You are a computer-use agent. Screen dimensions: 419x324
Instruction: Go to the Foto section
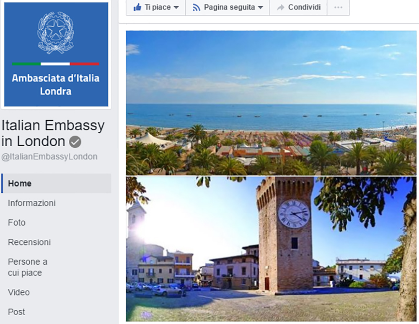(17, 223)
